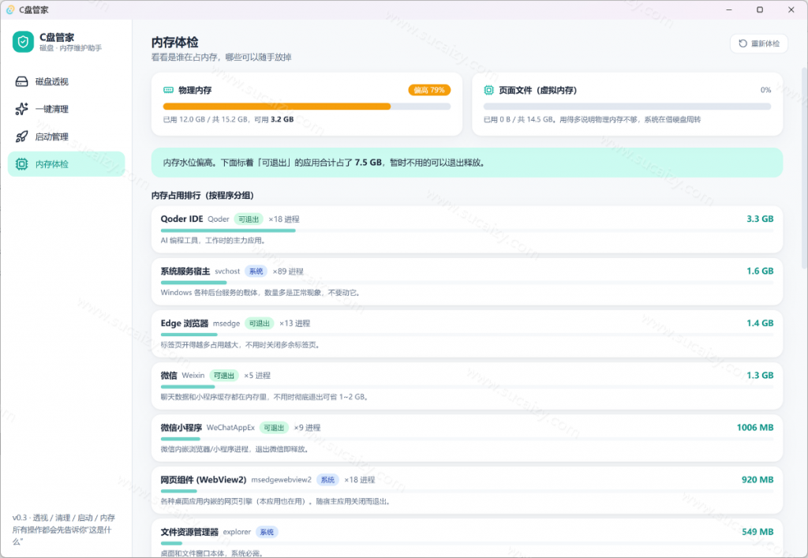Click the C盘管家 shield logo icon
Viewport: 808px width, 558px height.
coord(23,42)
